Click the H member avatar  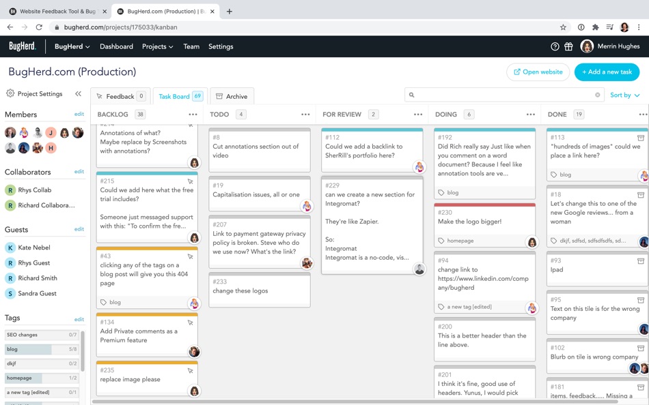51,148
